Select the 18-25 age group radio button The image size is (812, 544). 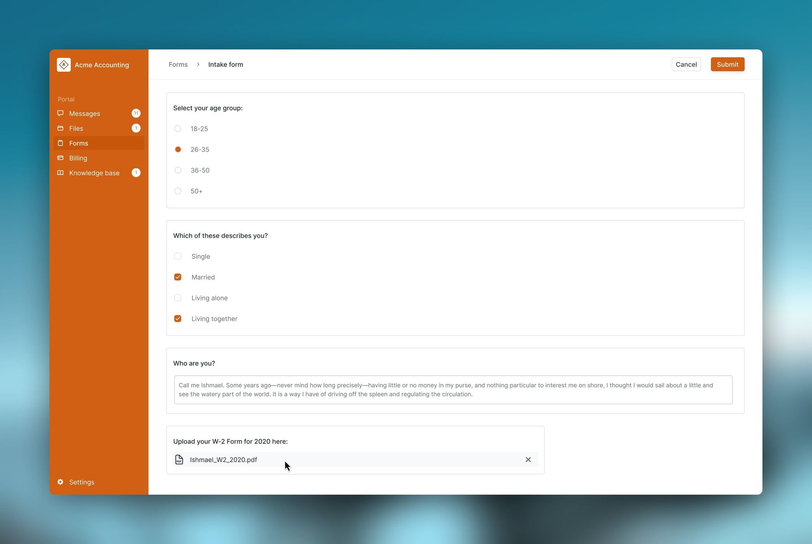(x=178, y=129)
